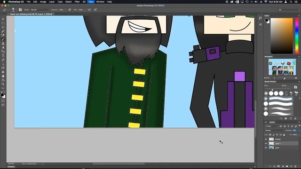Select the Paint Bucket tool
The width and height of the screenshot is (301, 169).
click(3, 80)
